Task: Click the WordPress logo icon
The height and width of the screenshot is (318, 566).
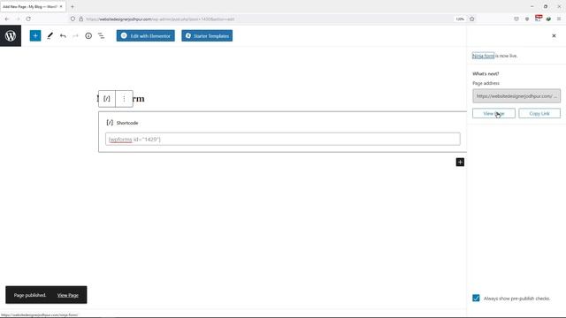Action: pyautogui.click(x=11, y=35)
